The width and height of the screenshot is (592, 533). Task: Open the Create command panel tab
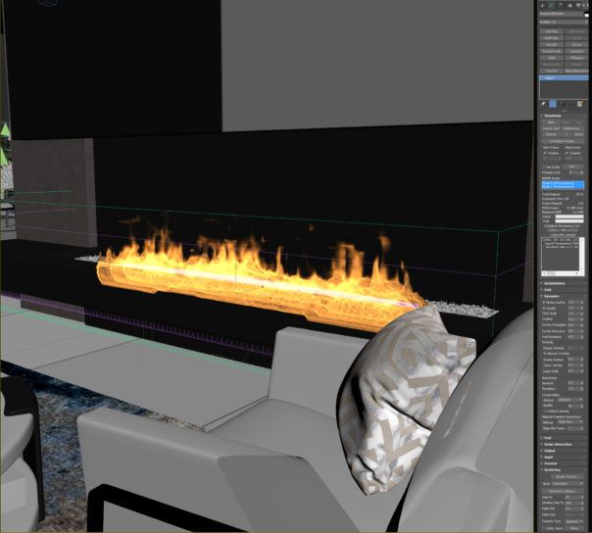coord(543,6)
